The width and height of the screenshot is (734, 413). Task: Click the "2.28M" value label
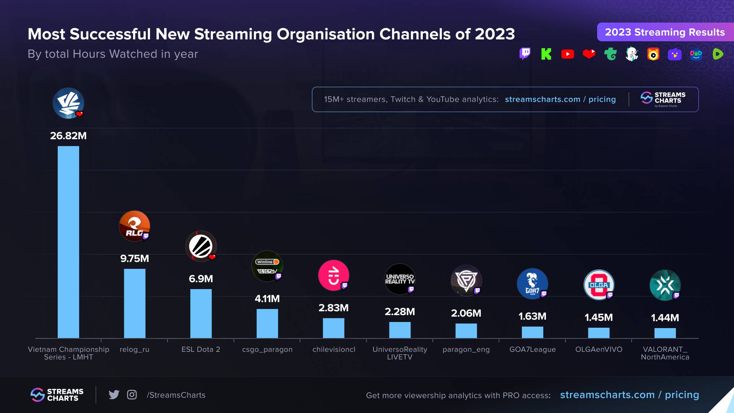[400, 312]
